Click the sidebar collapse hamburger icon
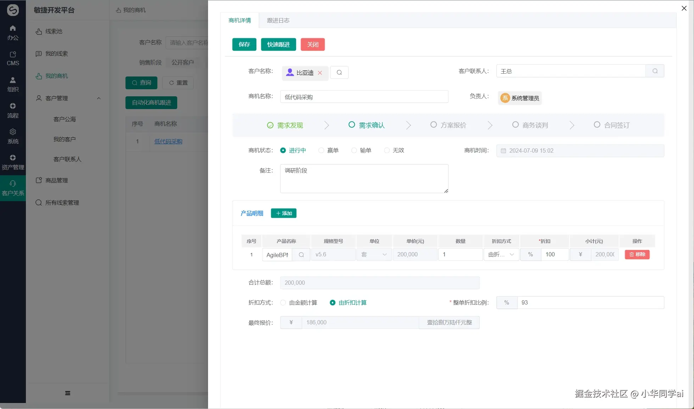The width and height of the screenshot is (694, 409). (67, 393)
